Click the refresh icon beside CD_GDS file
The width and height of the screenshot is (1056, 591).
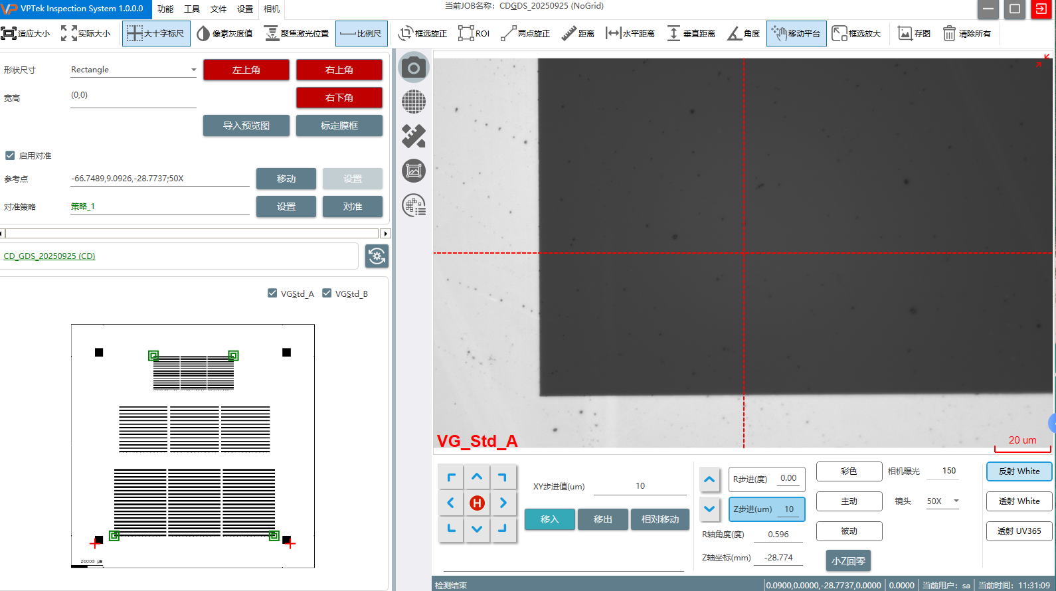(x=377, y=256)
